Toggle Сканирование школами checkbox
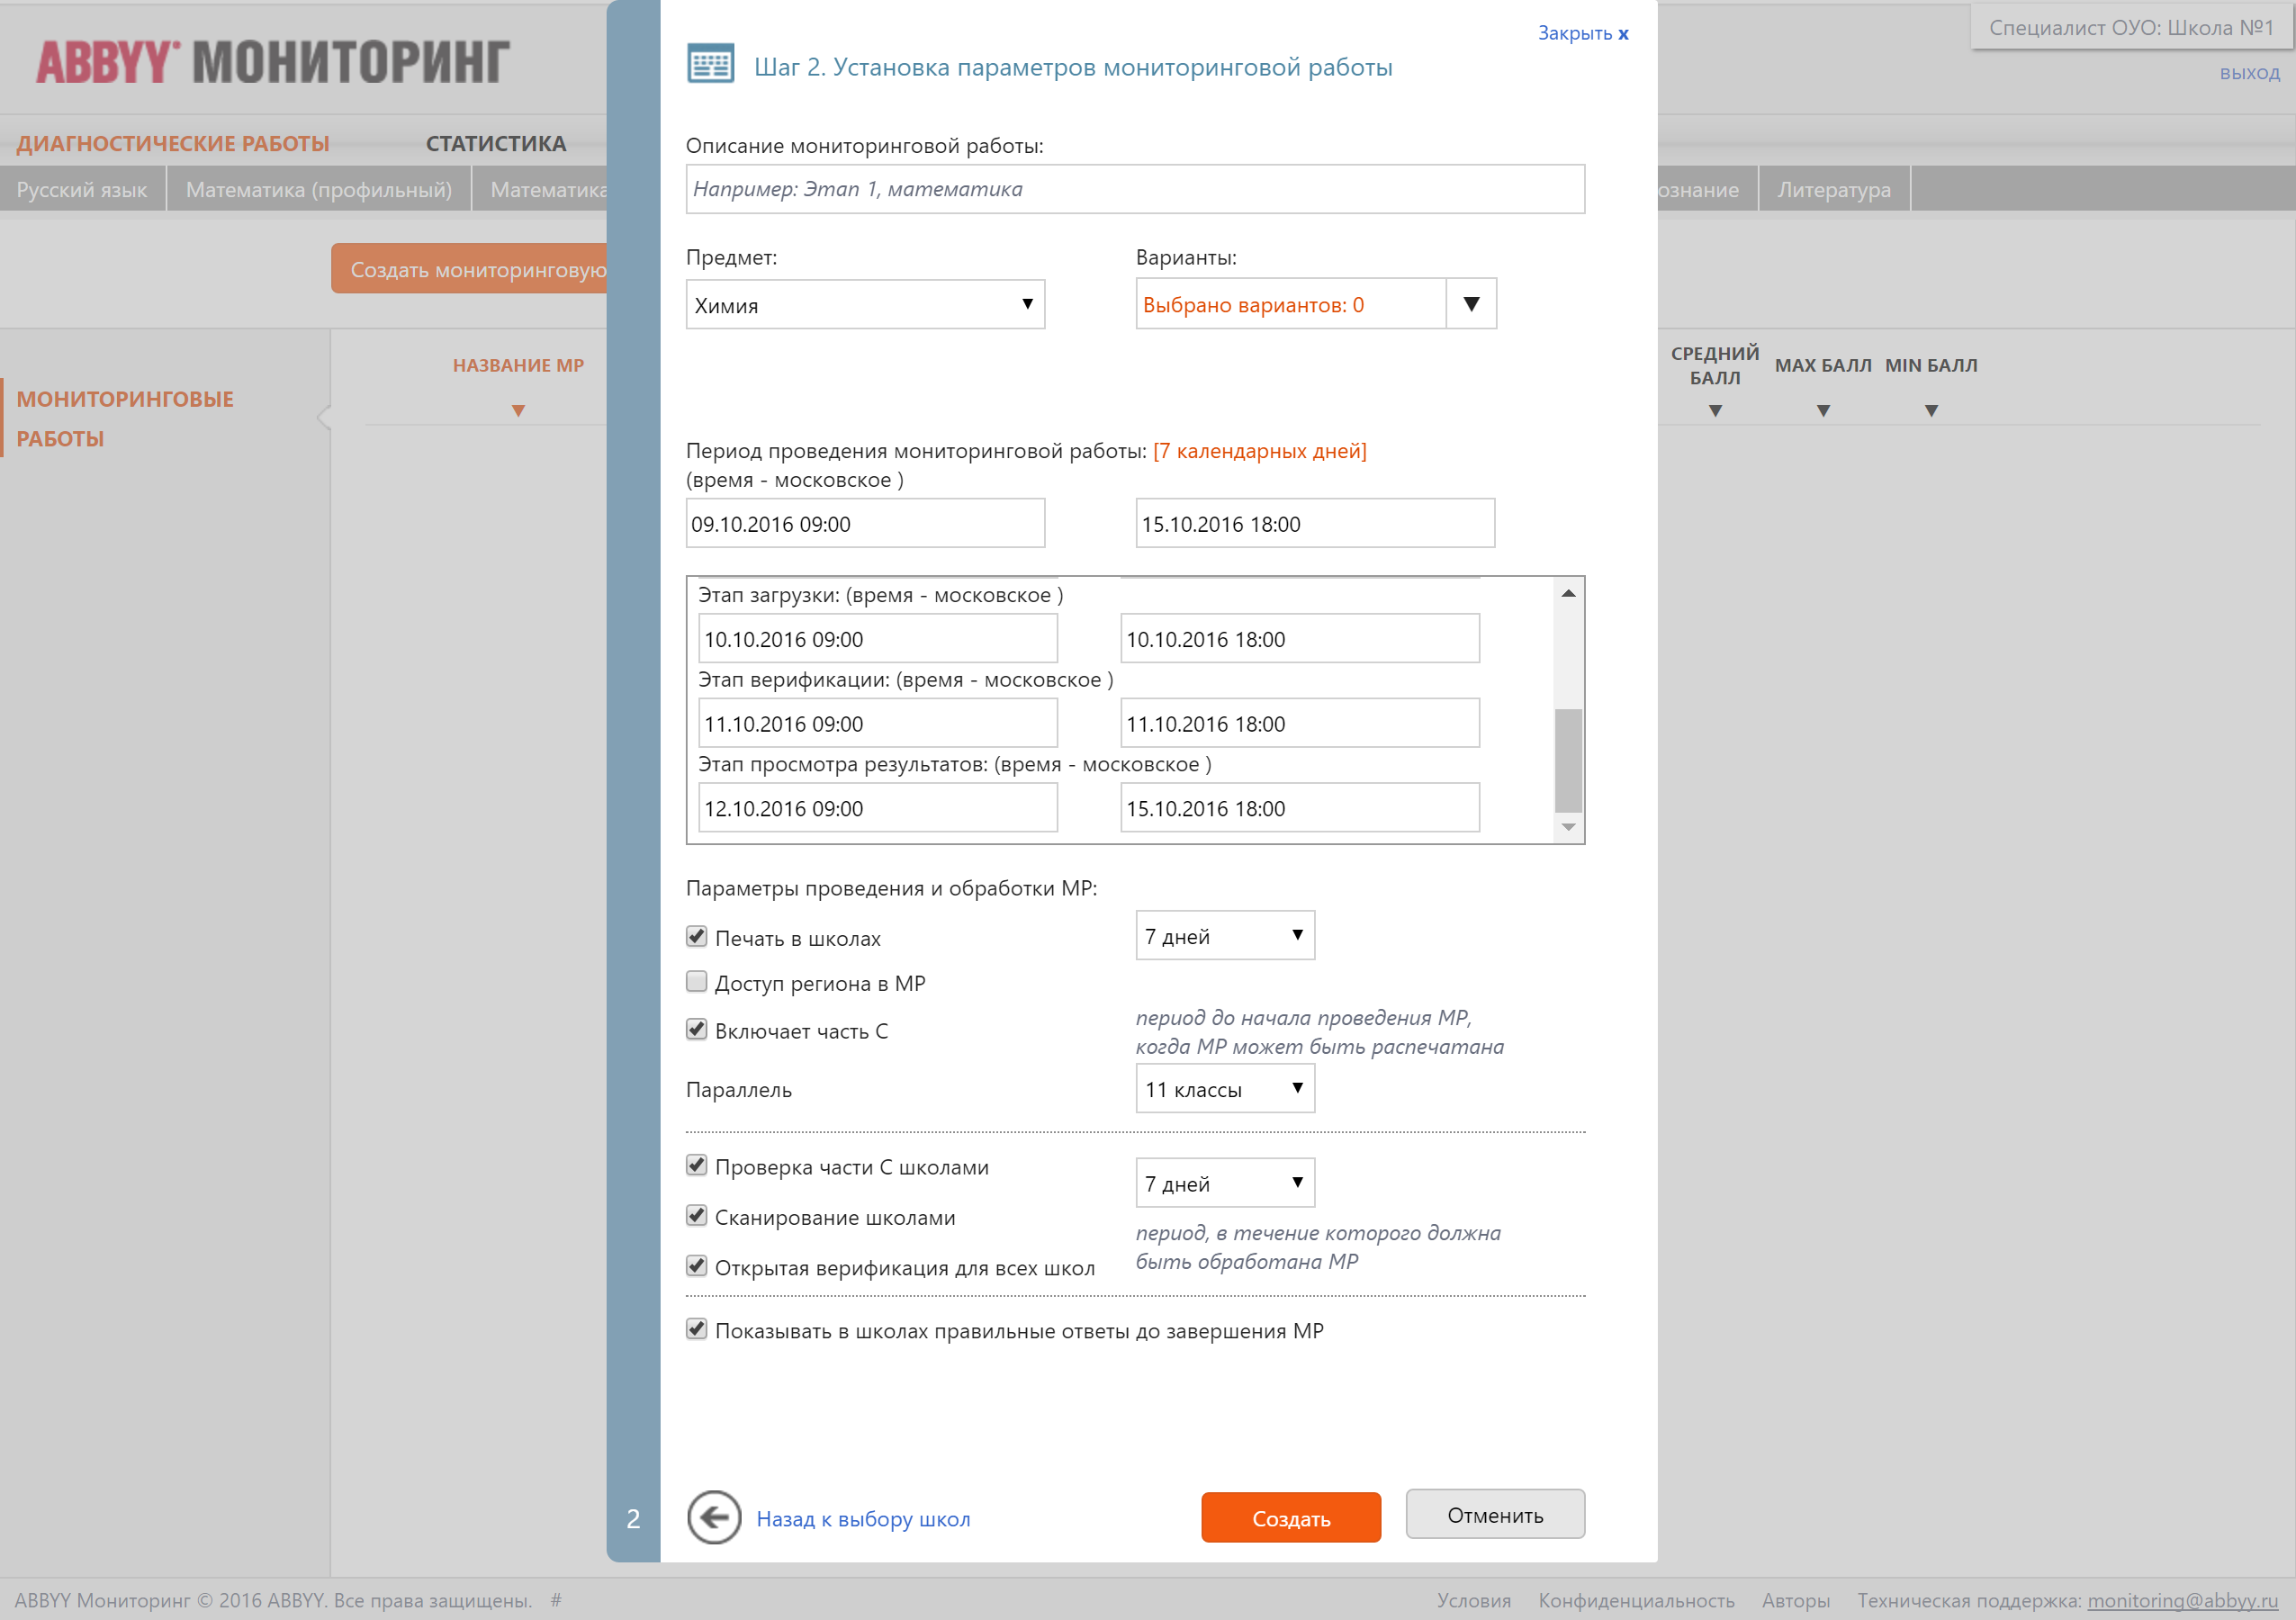 [697, 1216]
